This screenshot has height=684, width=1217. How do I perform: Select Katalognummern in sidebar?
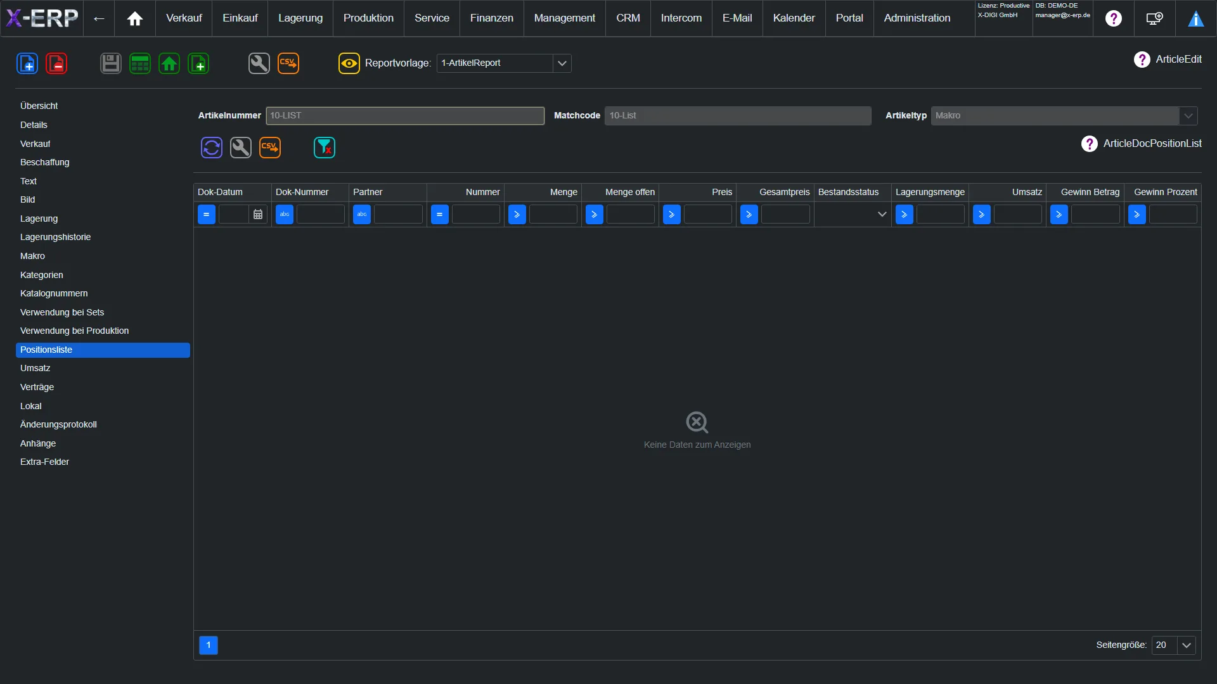pyautogui.click(x=103, y=294)
